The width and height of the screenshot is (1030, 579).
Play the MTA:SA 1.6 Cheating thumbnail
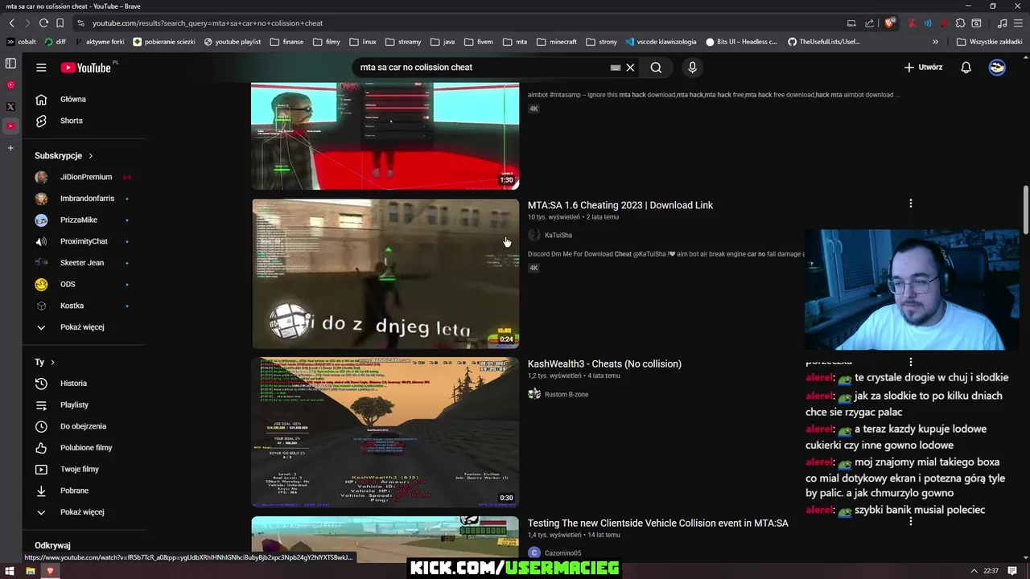pos(385,274)
